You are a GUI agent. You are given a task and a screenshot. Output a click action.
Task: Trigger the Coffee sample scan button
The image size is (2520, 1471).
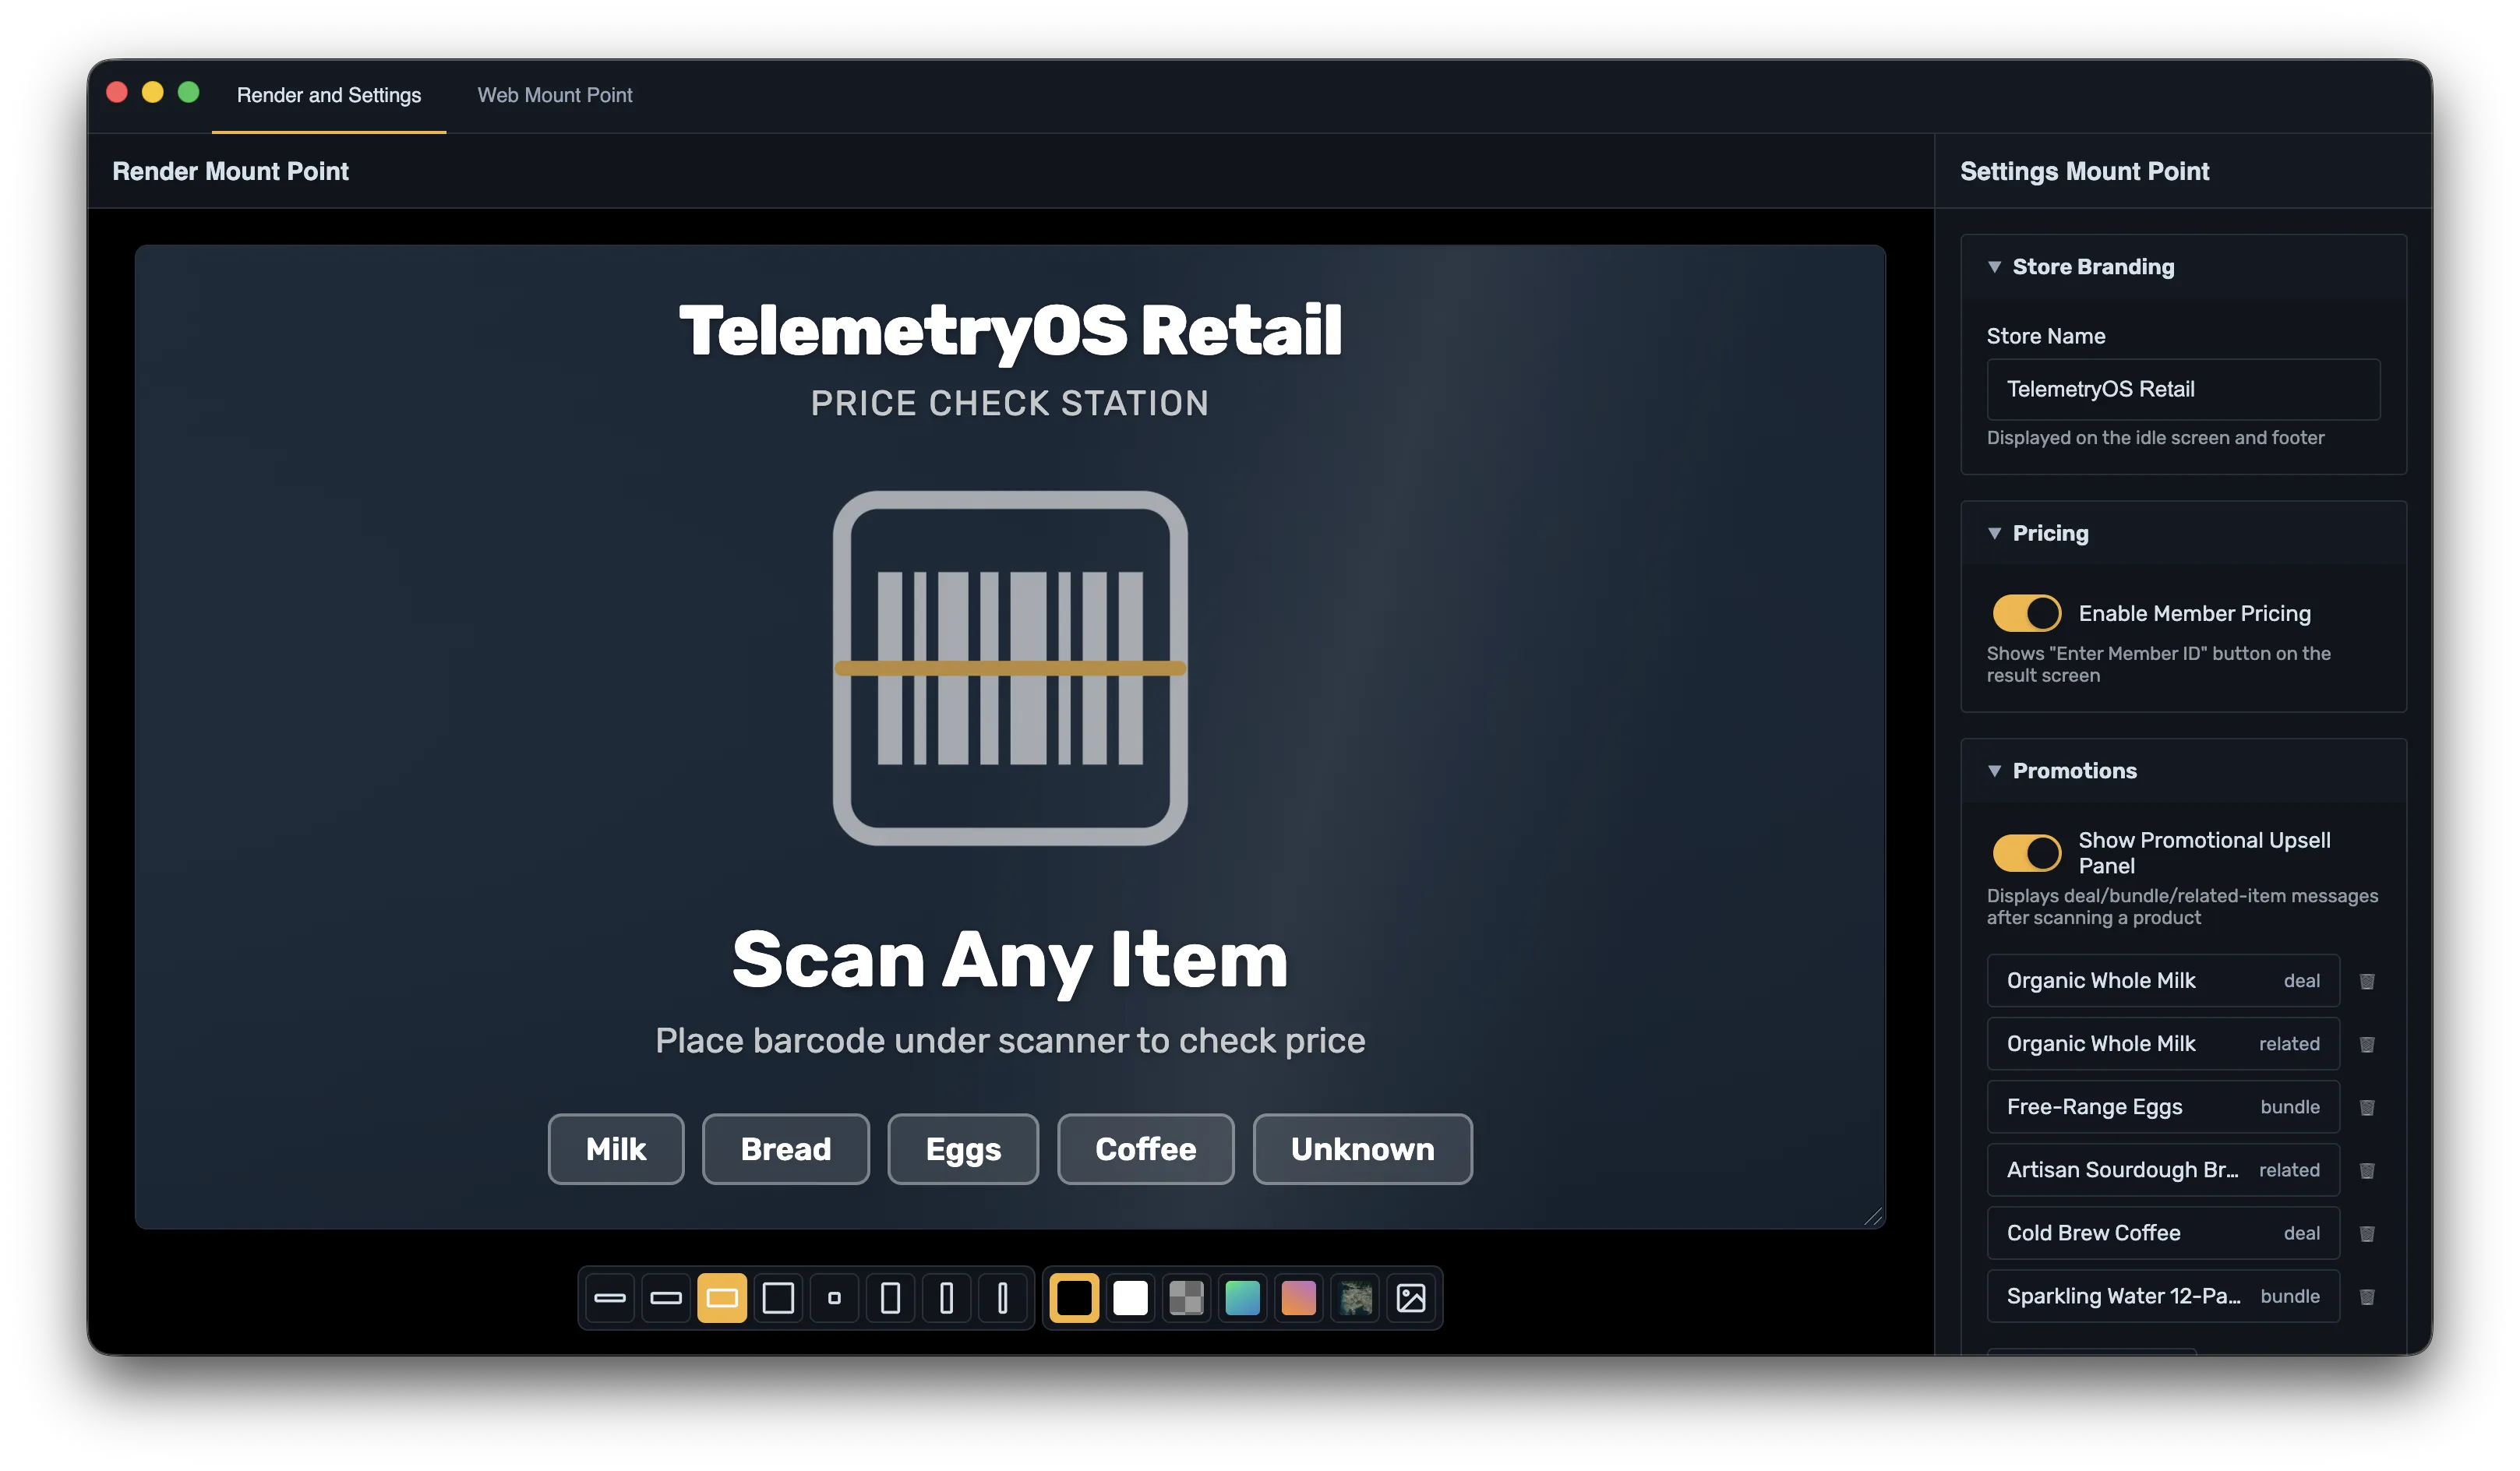[1146, 1149]
